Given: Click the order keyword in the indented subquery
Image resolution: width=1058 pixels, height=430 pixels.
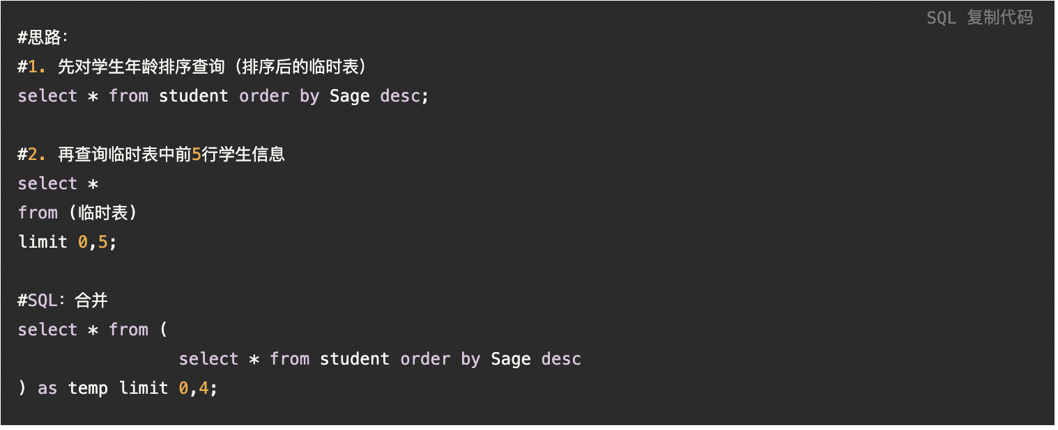Looking at the screenshot, I should click(425, 359).
